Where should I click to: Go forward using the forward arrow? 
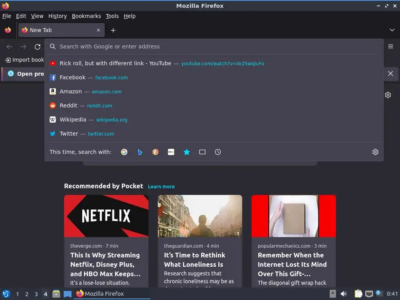(x=23, y=47)
